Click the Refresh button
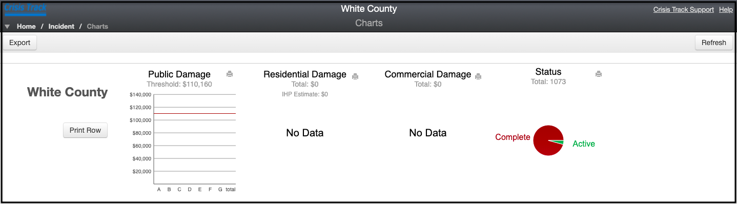 tap(714, 43)
